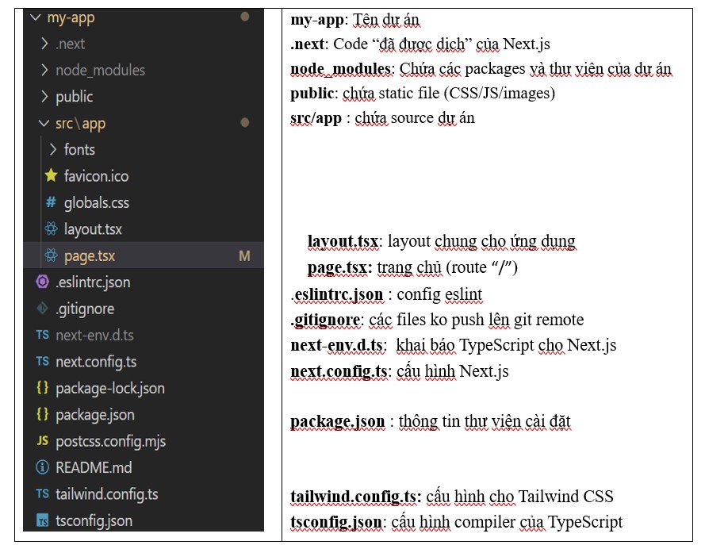Click the "package.json : thông tin thư viện" description line

click(431, 422)
